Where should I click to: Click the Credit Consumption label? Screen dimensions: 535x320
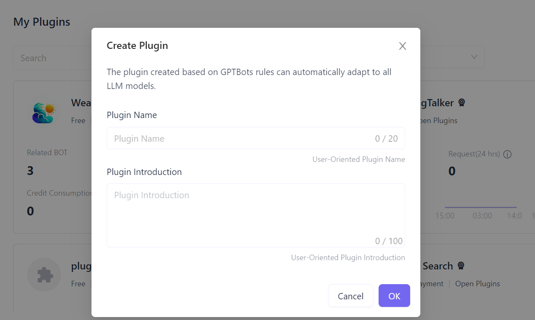[59, 193]
